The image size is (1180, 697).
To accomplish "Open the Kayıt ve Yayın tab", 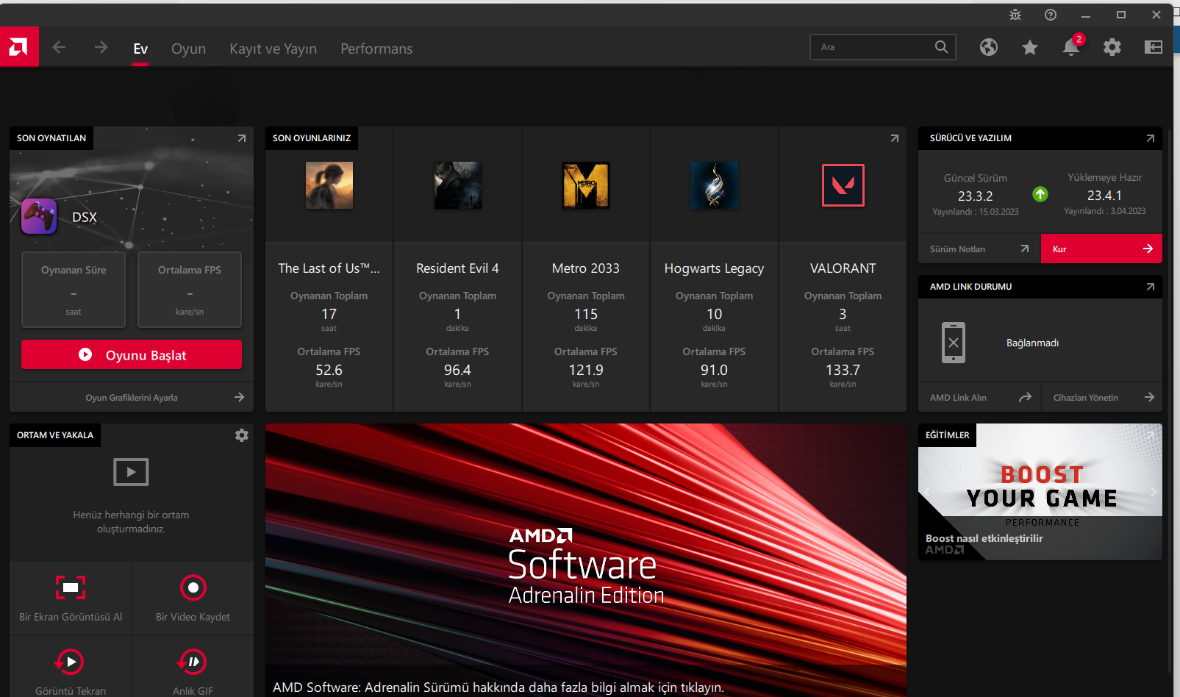I will point(273,49).
